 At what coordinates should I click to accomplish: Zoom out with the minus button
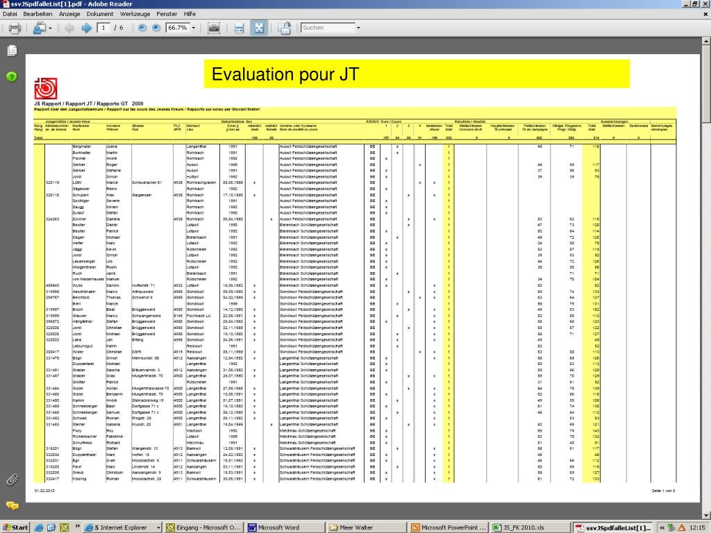click(142, 28)
